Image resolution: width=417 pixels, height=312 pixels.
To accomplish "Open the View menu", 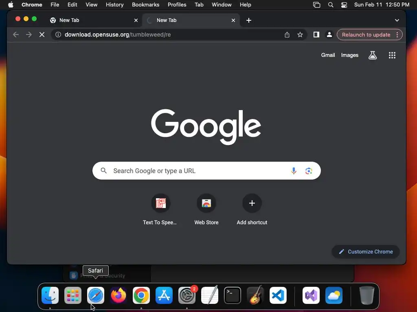I will click(91, 4).
